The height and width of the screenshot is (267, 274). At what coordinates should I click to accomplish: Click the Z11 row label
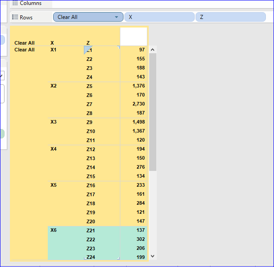tap(91, 140)
